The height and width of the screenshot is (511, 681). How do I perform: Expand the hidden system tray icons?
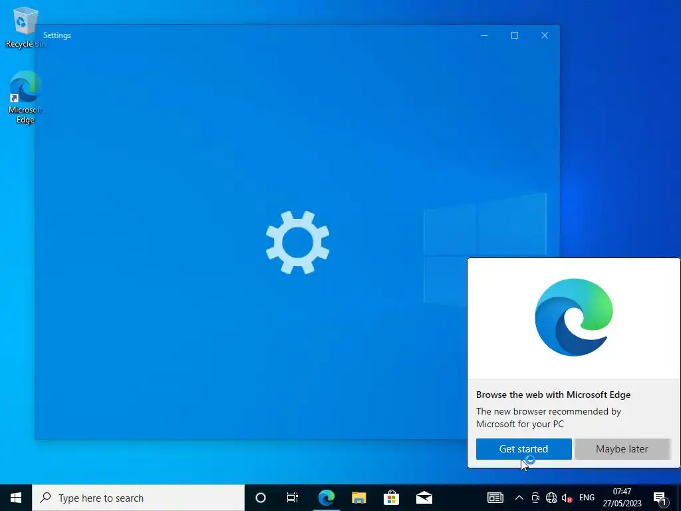coord(519,498)
